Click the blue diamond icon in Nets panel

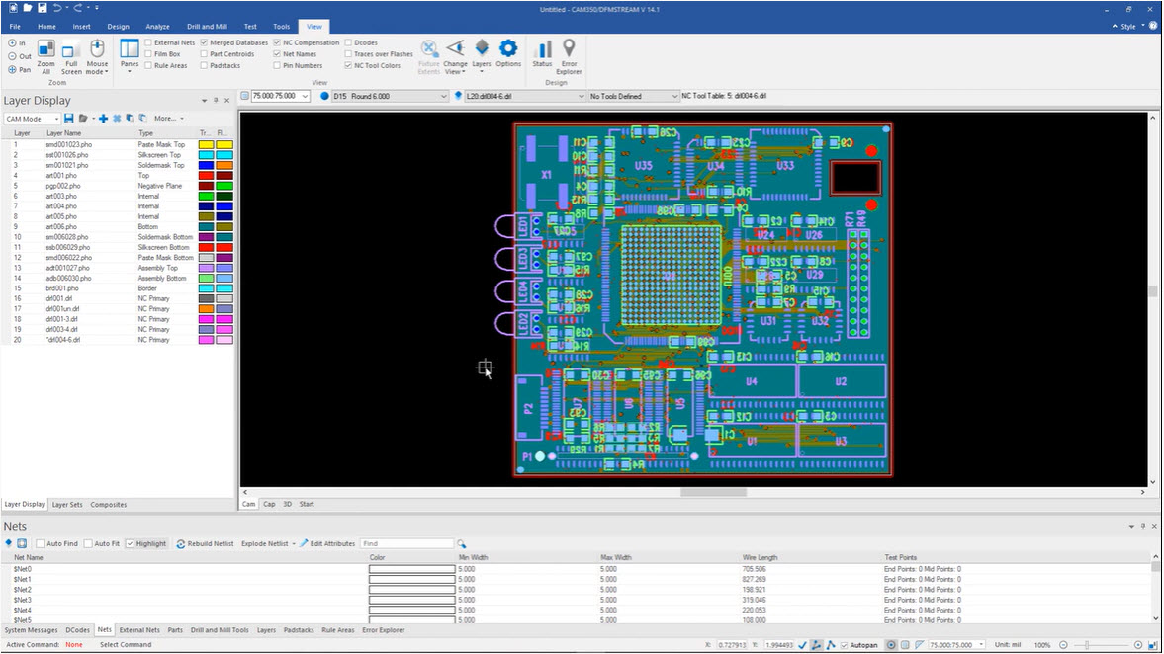[9, 543]
